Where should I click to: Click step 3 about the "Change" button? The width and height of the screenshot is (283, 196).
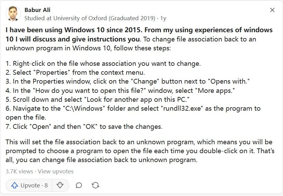(128, 82)
